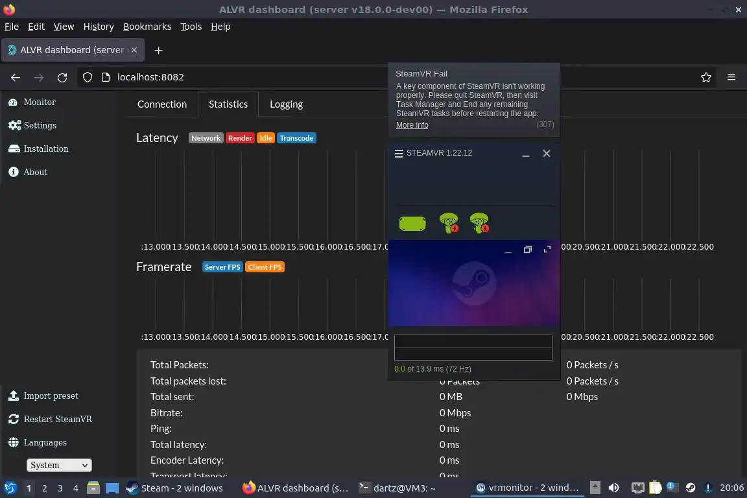This screenshot has height=498, width=747.
Task: Open the File menu
Action: click(12, 27)
